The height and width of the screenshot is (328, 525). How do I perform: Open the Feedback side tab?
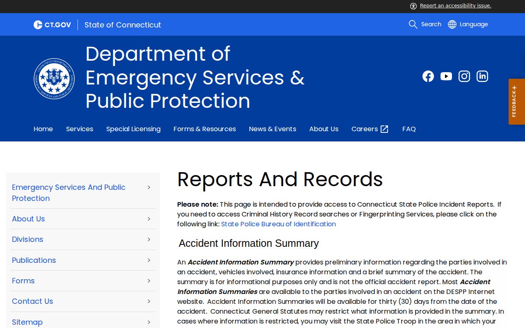pos(517,102)
